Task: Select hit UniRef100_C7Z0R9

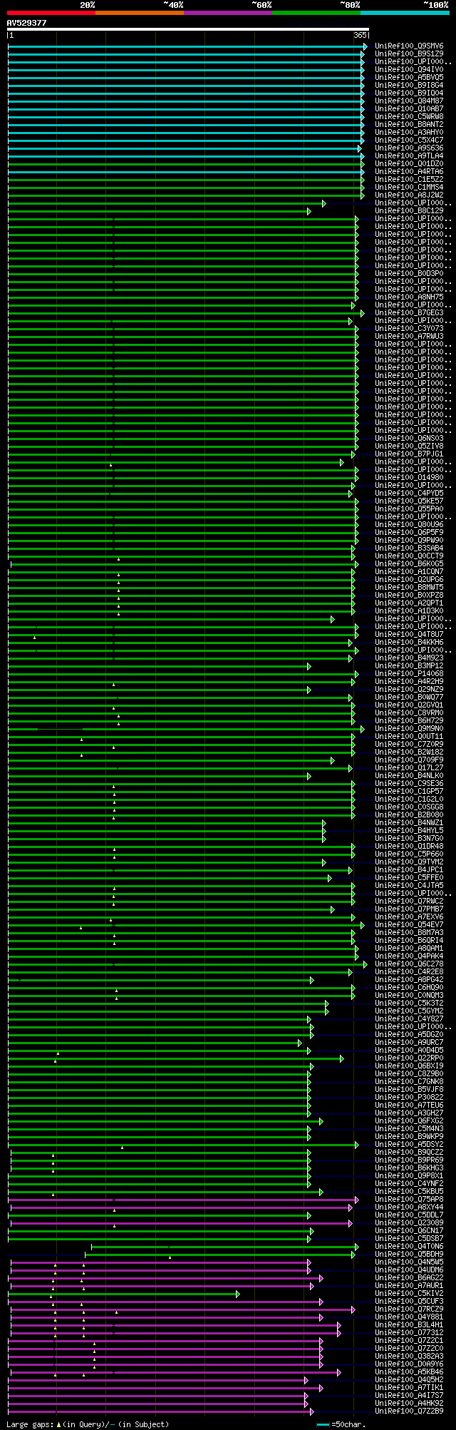Action: click(x=409, y=745)
